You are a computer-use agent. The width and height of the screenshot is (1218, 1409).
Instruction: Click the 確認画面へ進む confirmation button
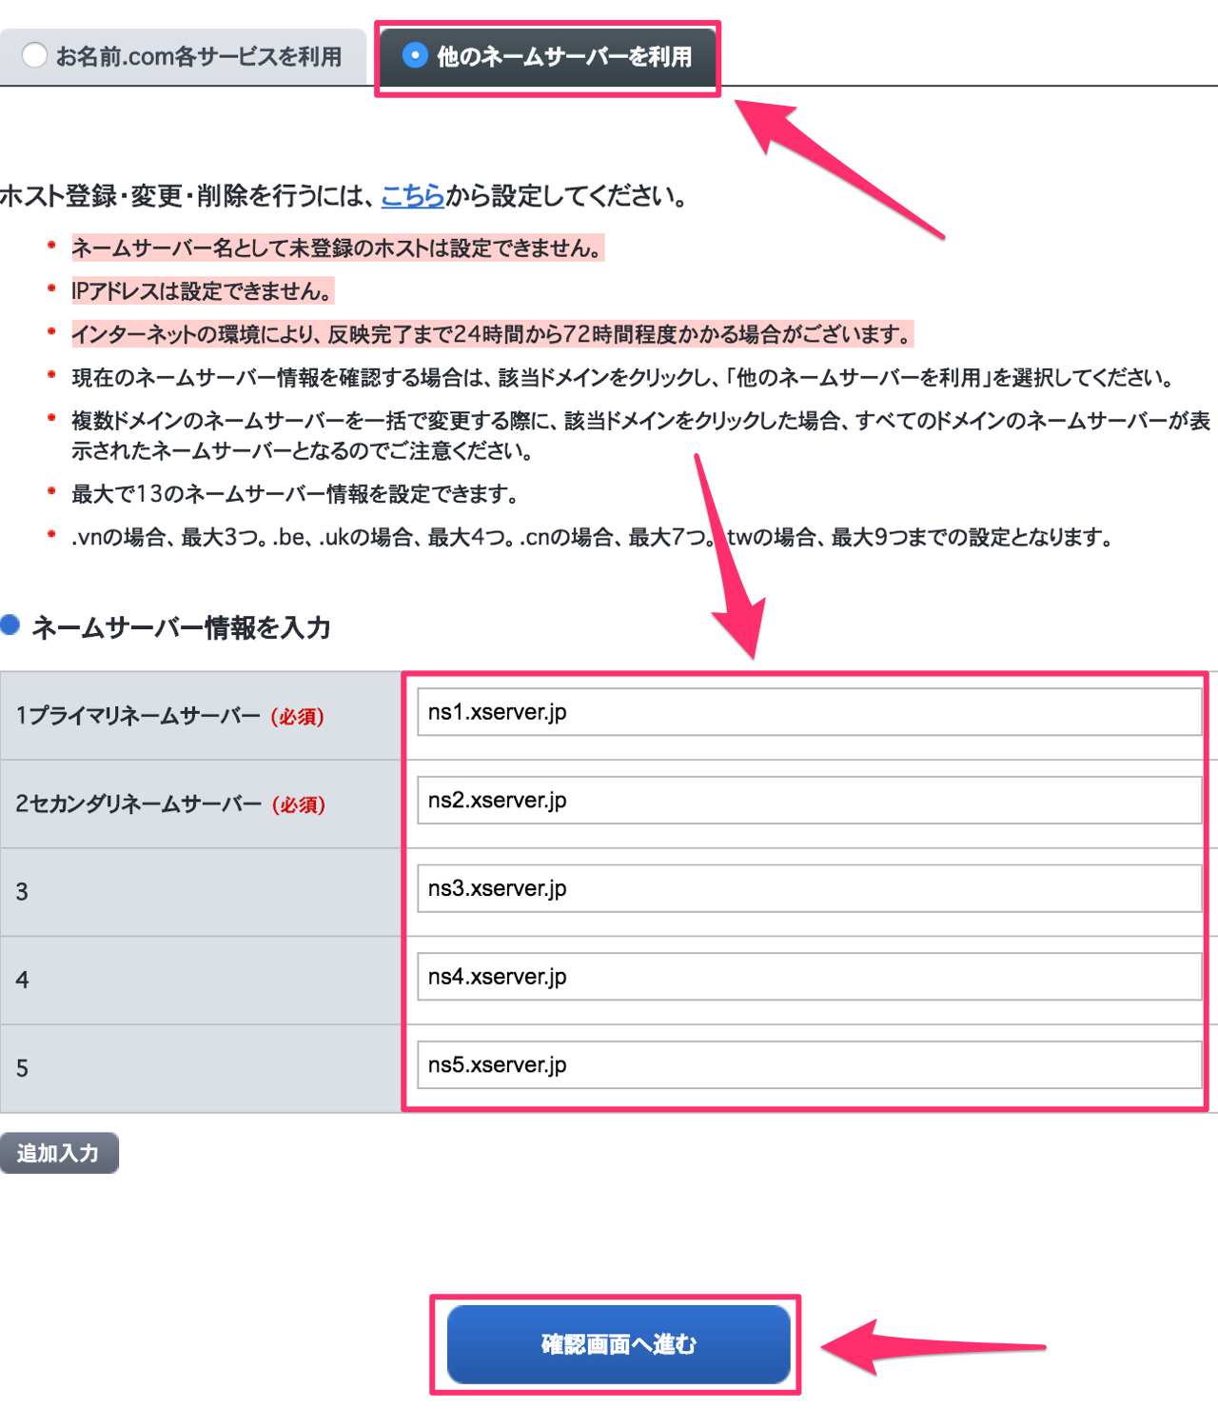(x=619, y=1344)
